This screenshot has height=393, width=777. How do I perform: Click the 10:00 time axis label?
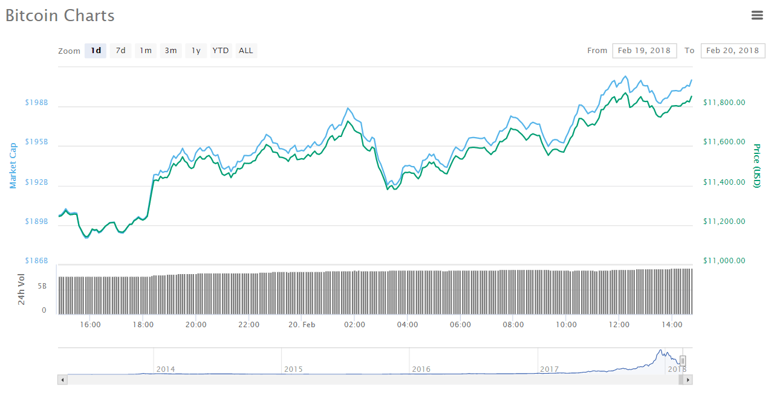[566, 325]
